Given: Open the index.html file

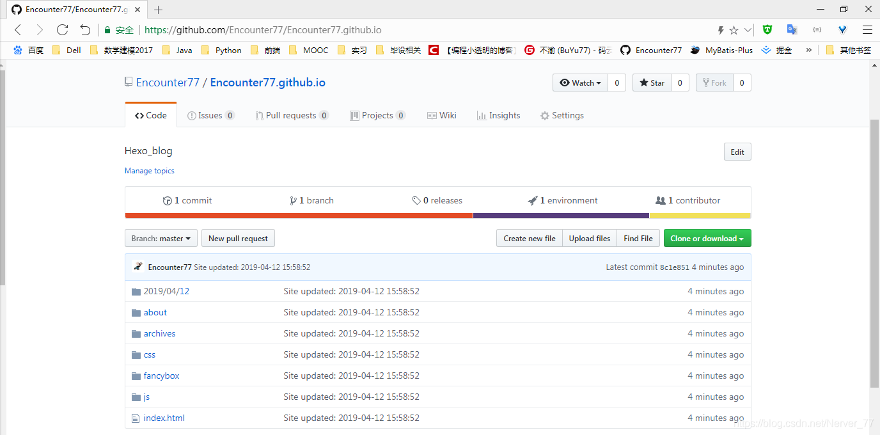Looking at the screenshot, I should point(164,418).
